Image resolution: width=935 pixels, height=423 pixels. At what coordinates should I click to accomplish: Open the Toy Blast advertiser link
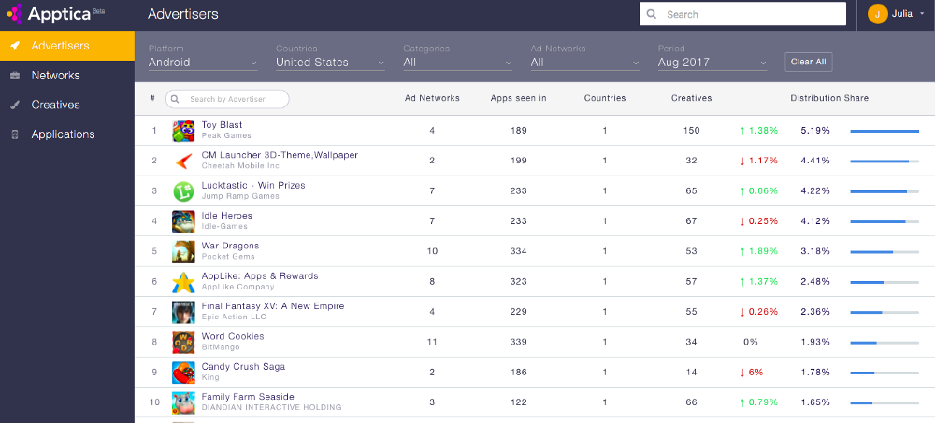click(222, 125)
